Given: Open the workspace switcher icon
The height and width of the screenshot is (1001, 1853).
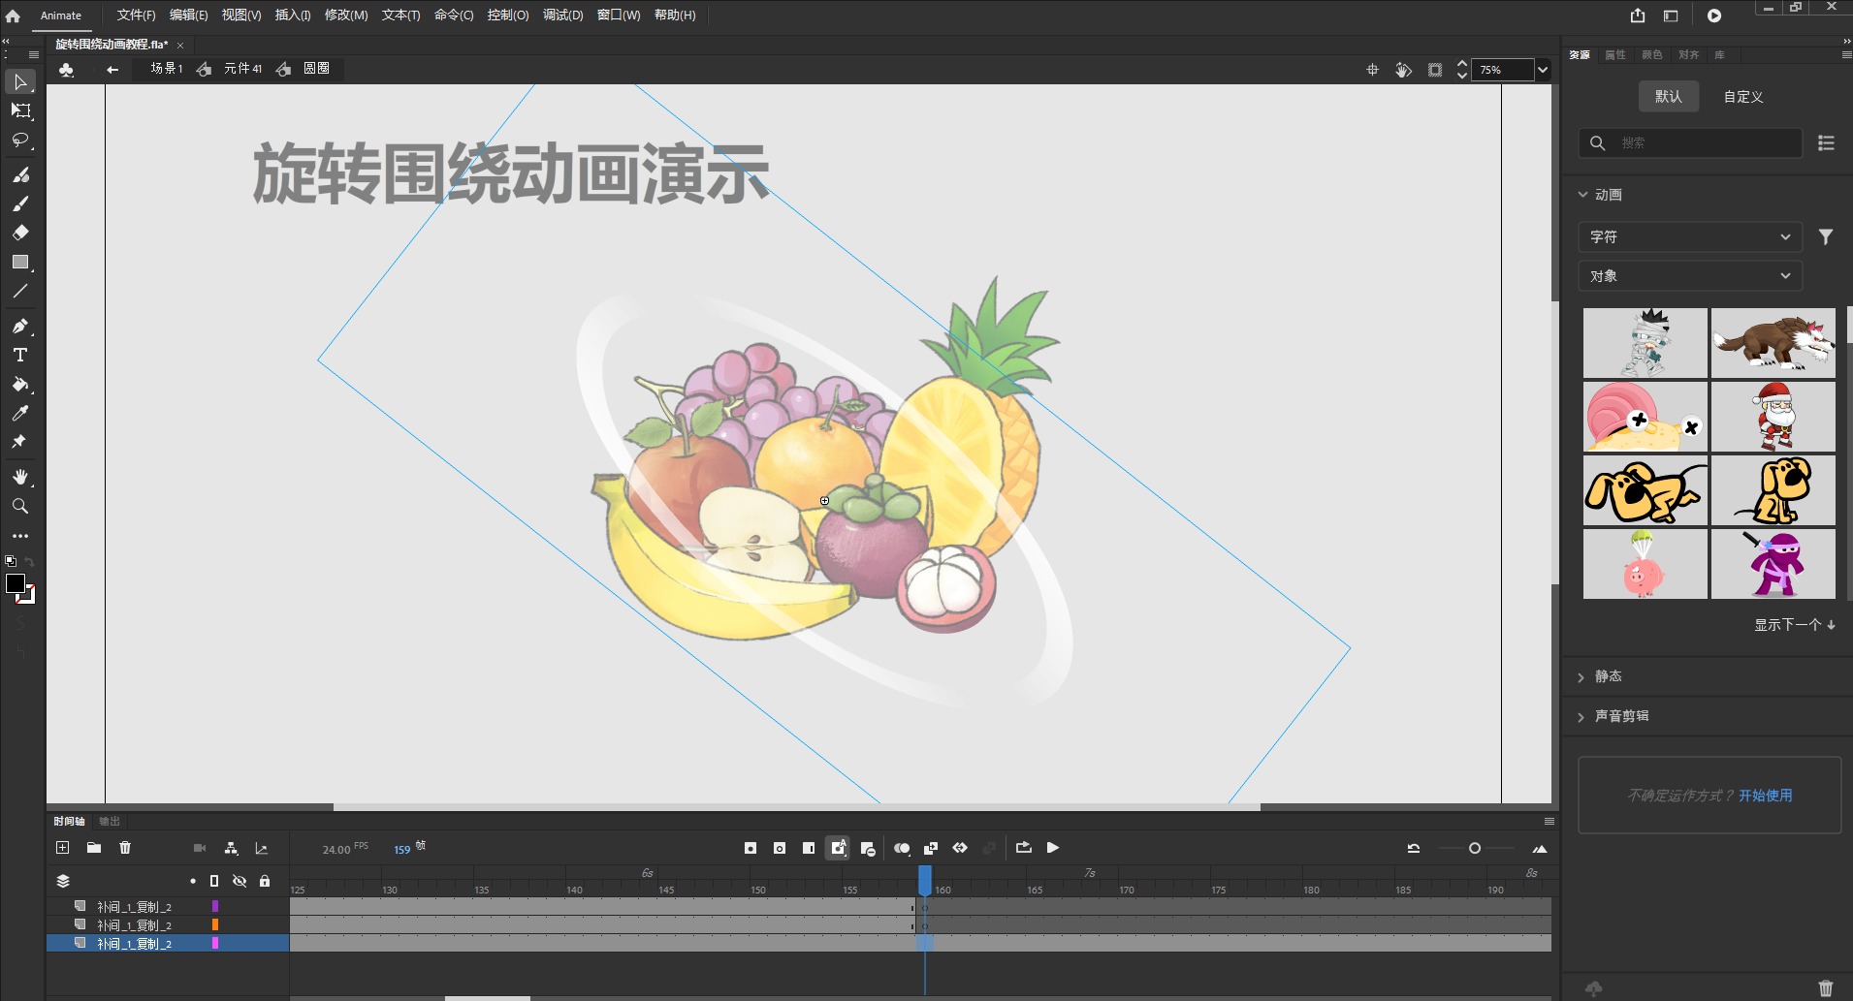Looking at the screenshot, I should [x=1671, y=16].
